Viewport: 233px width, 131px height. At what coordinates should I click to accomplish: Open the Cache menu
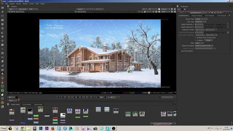(32, 4)
